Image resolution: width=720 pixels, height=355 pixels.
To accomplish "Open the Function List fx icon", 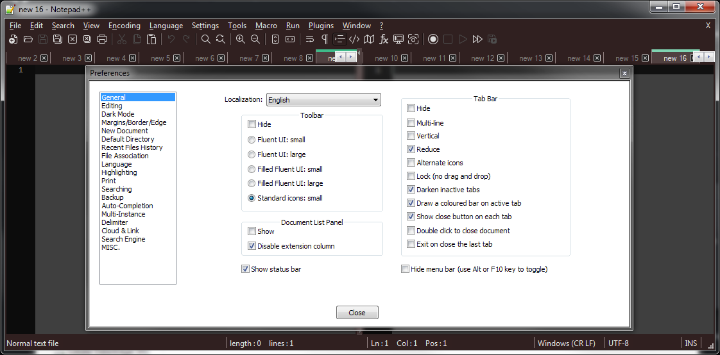I will point(384,39).
